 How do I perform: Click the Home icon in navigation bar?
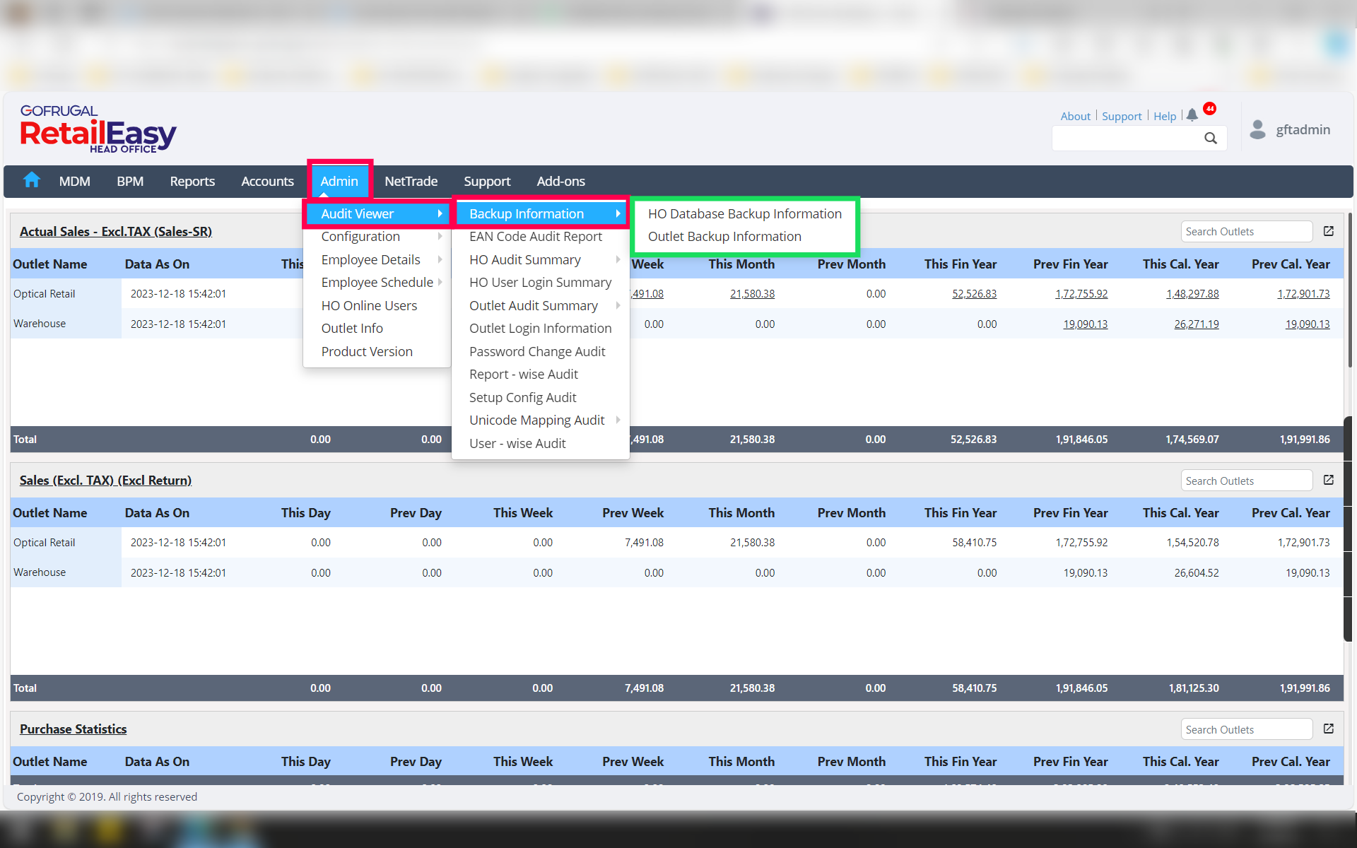tap(32, 181)
